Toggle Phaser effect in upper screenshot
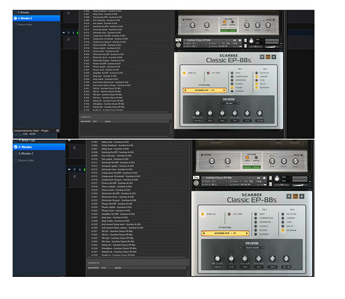 pos(232,87)
